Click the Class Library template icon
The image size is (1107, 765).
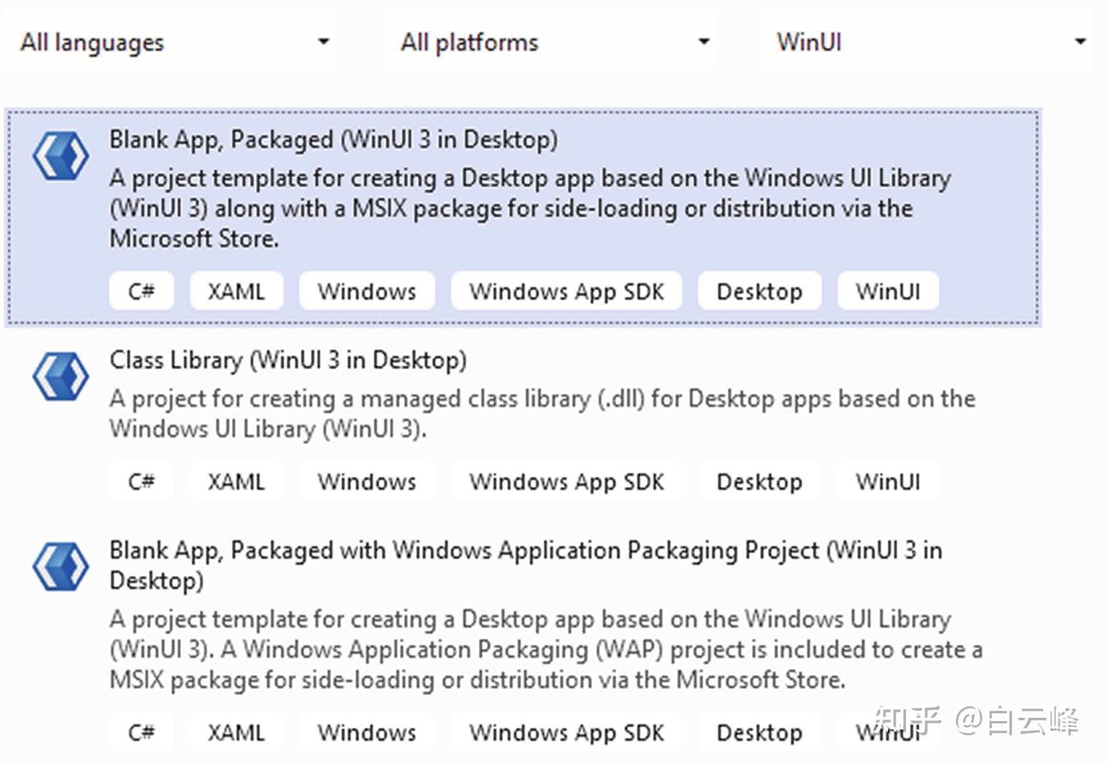61,376
